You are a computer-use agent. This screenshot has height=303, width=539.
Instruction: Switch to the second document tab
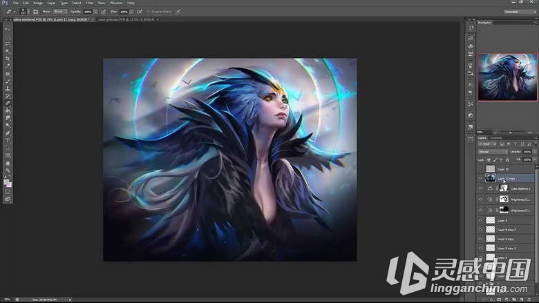[x=126, y=19]
